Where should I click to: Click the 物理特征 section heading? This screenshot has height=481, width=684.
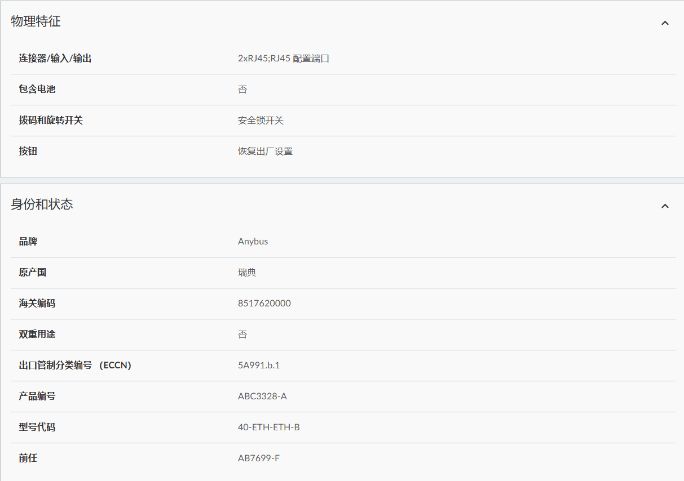(36, 21)
